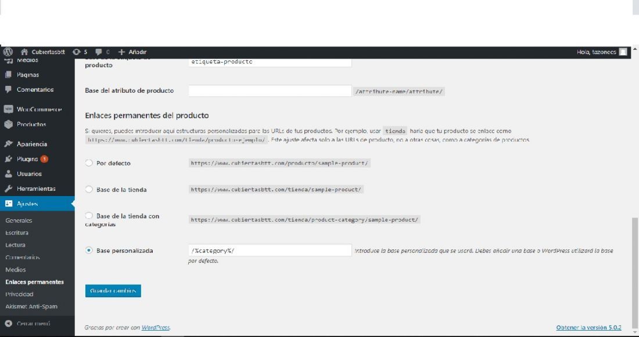Click the /attribute-name/attribute/ text

coord(399,92)
